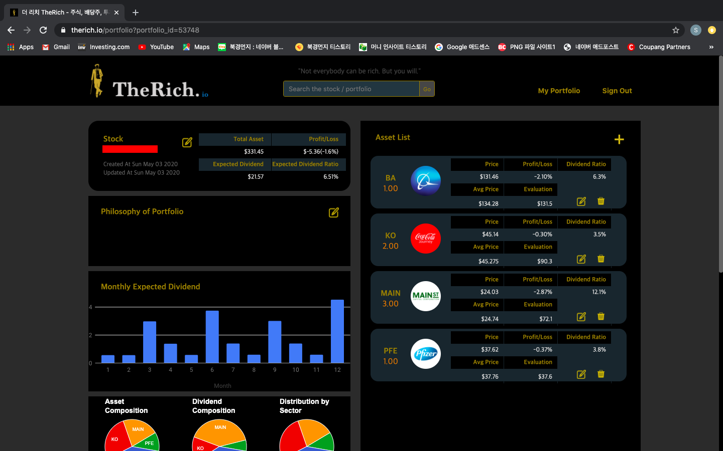The height and width of the screenshot is (451, 723).
Task: Click KO slice in Asset Composition pie
Action: tap(115, 438)
